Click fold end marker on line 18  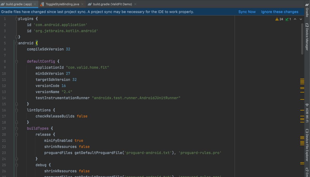click(17, 122)
